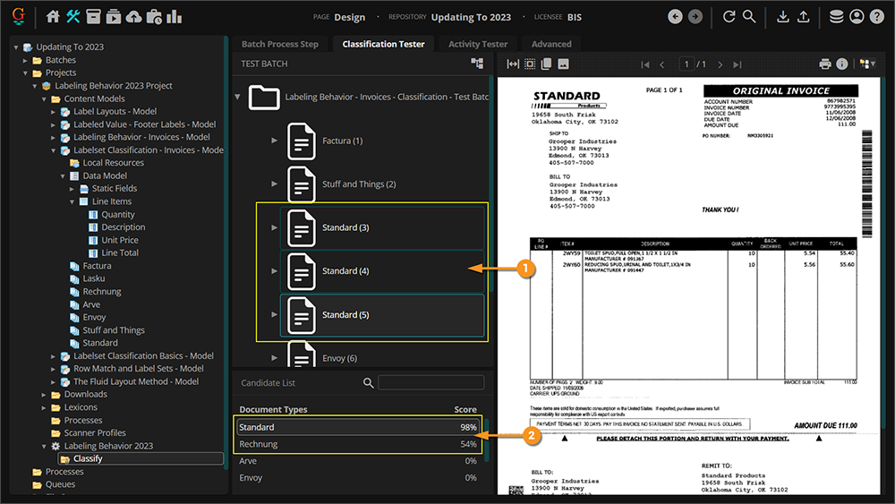Open the Batch Process Step tab

click(x=279, y=44)
